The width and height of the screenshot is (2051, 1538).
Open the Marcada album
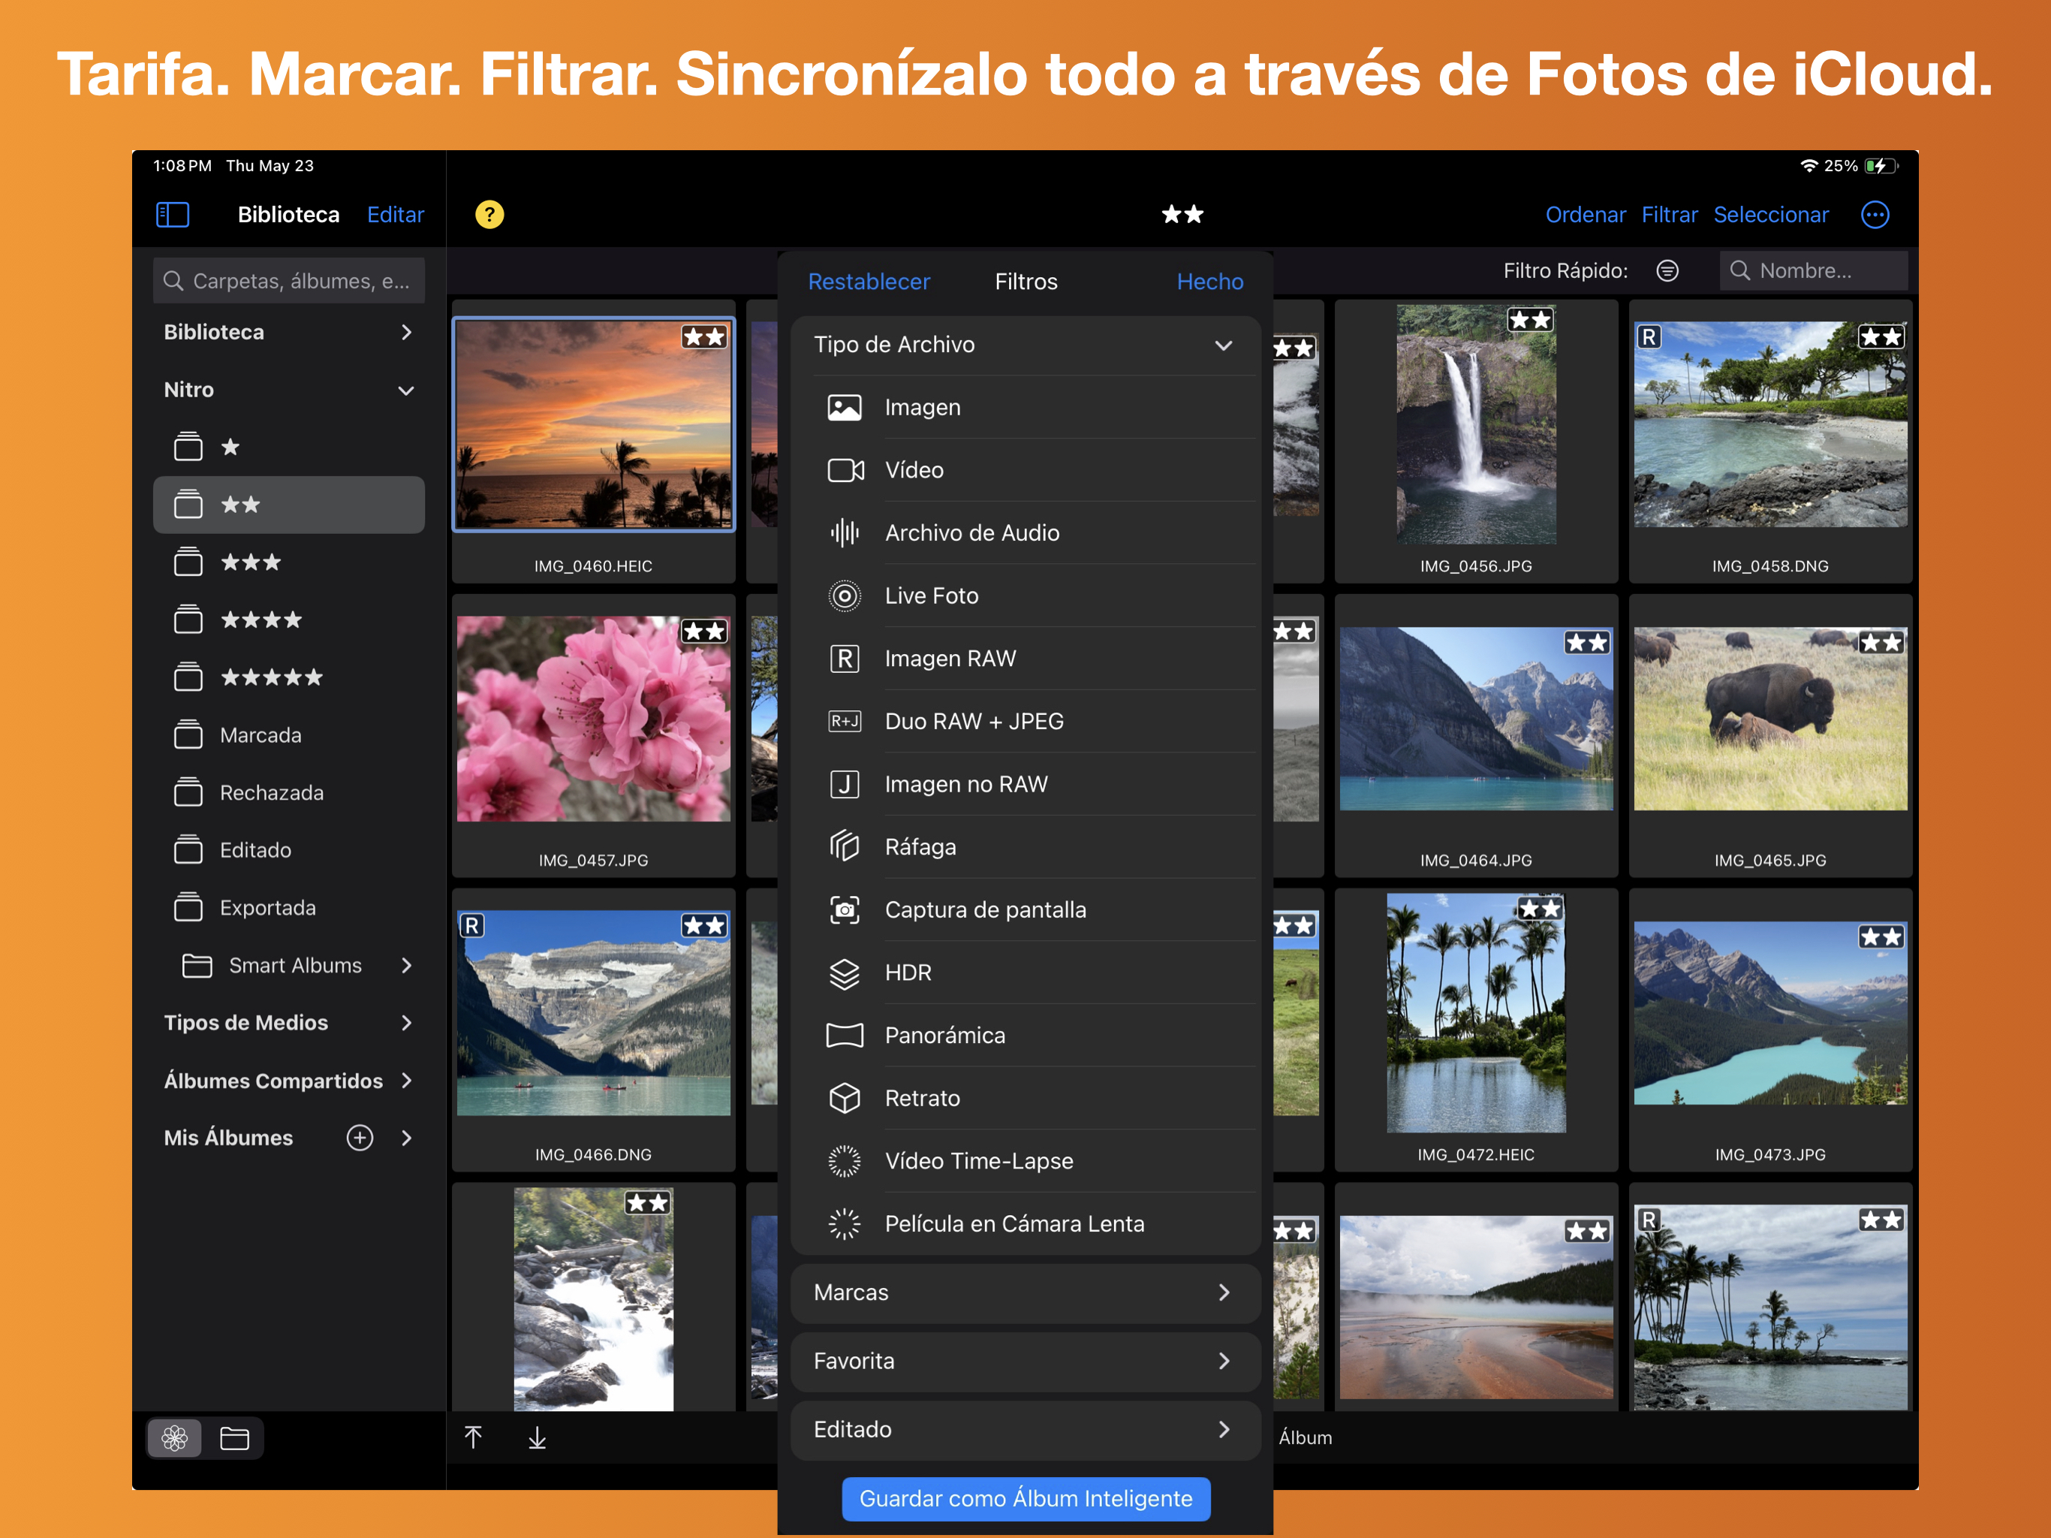[x=288, y=736]
